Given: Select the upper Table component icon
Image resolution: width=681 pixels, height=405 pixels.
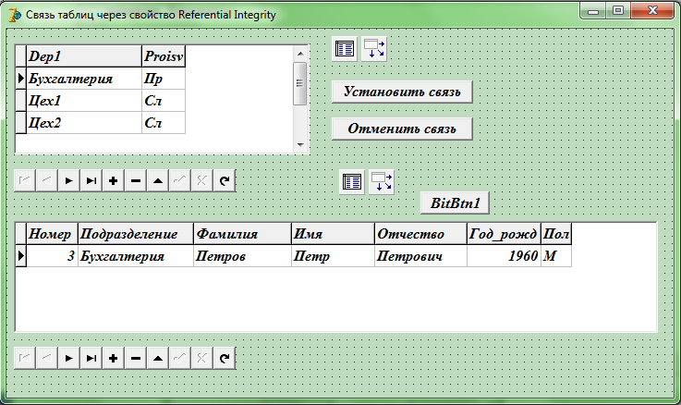Looking at the screenshot, I should pyautogui.click(x=345, y=49).
